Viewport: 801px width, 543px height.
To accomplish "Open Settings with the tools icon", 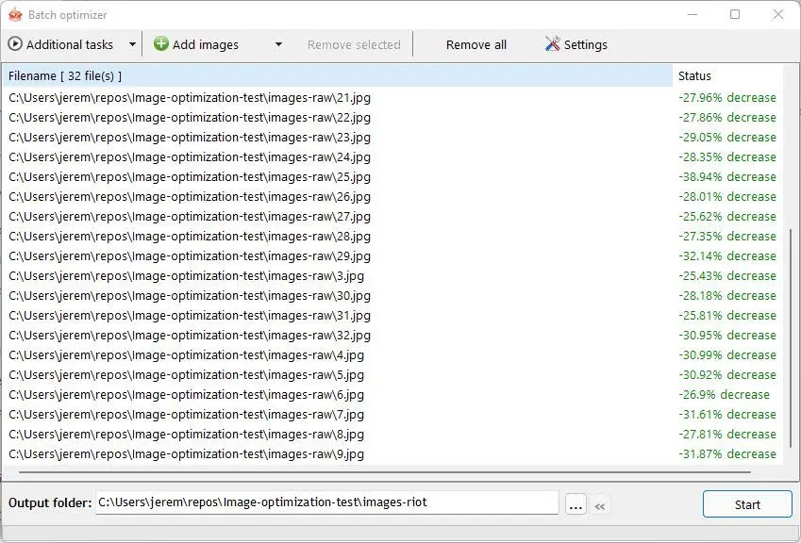I will tap(552, 44).
